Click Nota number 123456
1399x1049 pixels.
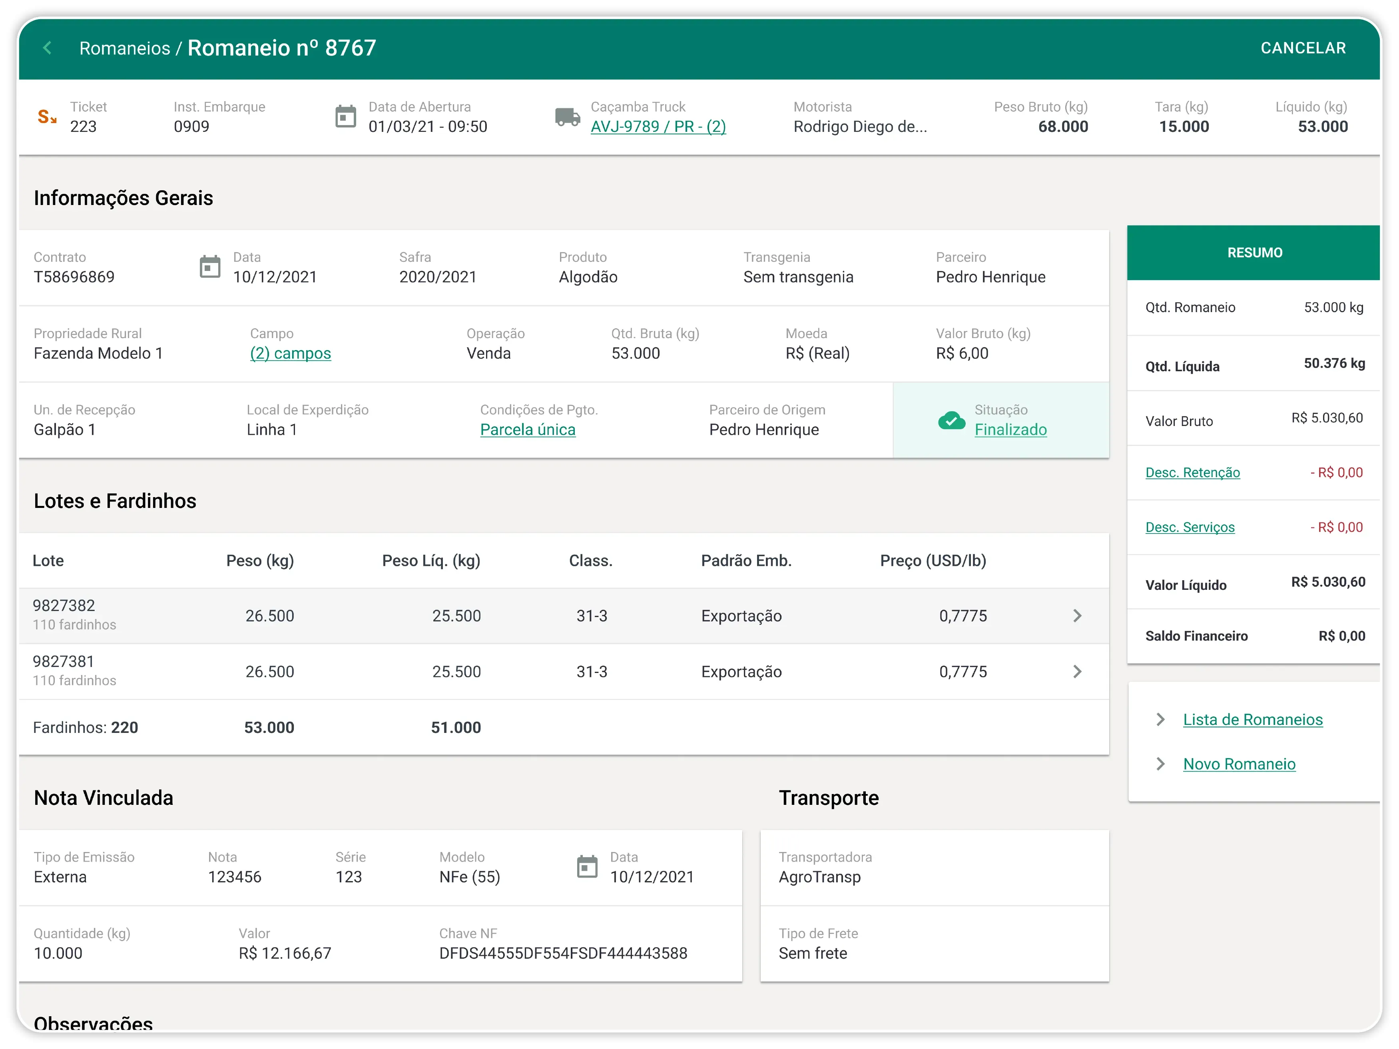[235, 877]
